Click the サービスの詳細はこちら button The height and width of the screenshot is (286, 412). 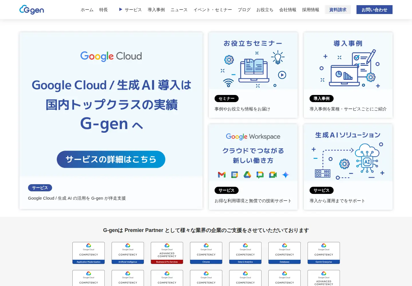coord(111,159)
